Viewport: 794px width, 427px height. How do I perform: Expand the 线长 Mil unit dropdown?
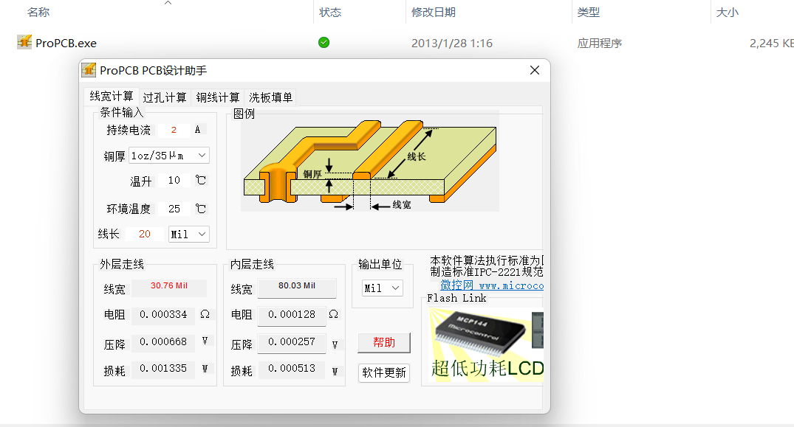point(189,235)
